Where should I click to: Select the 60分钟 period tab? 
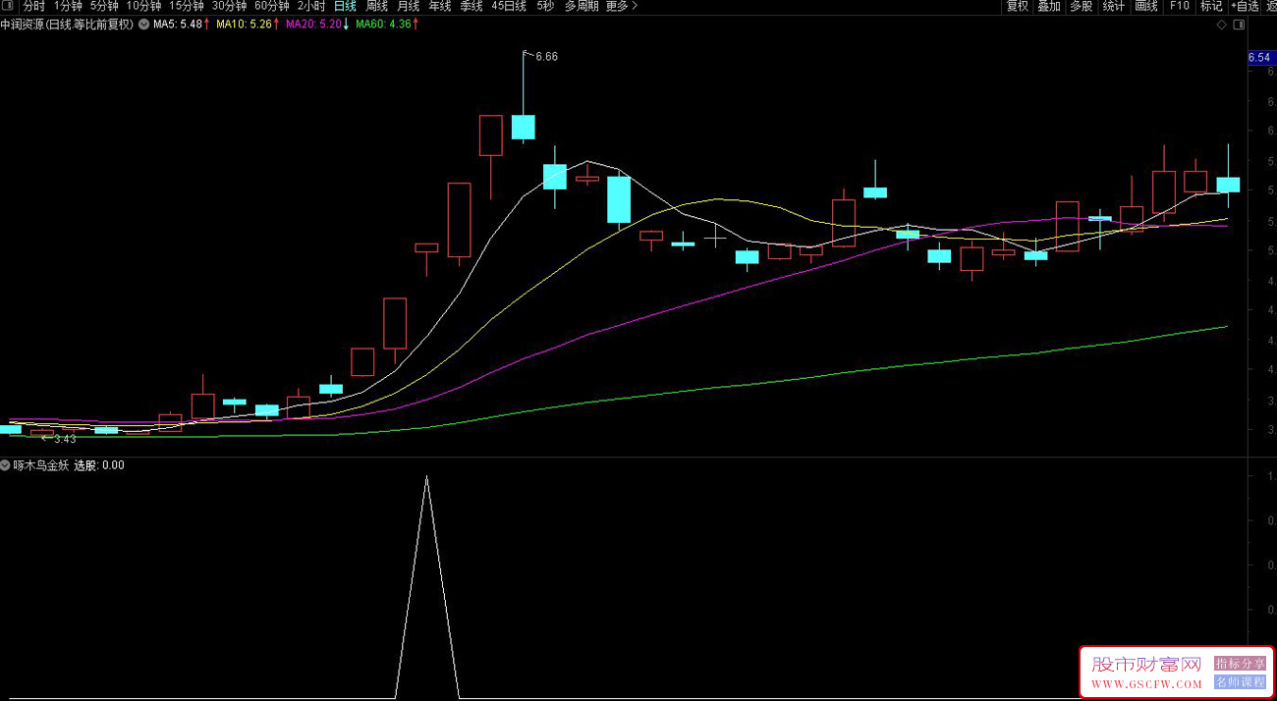pyautogui.click(x=272, y=6)
